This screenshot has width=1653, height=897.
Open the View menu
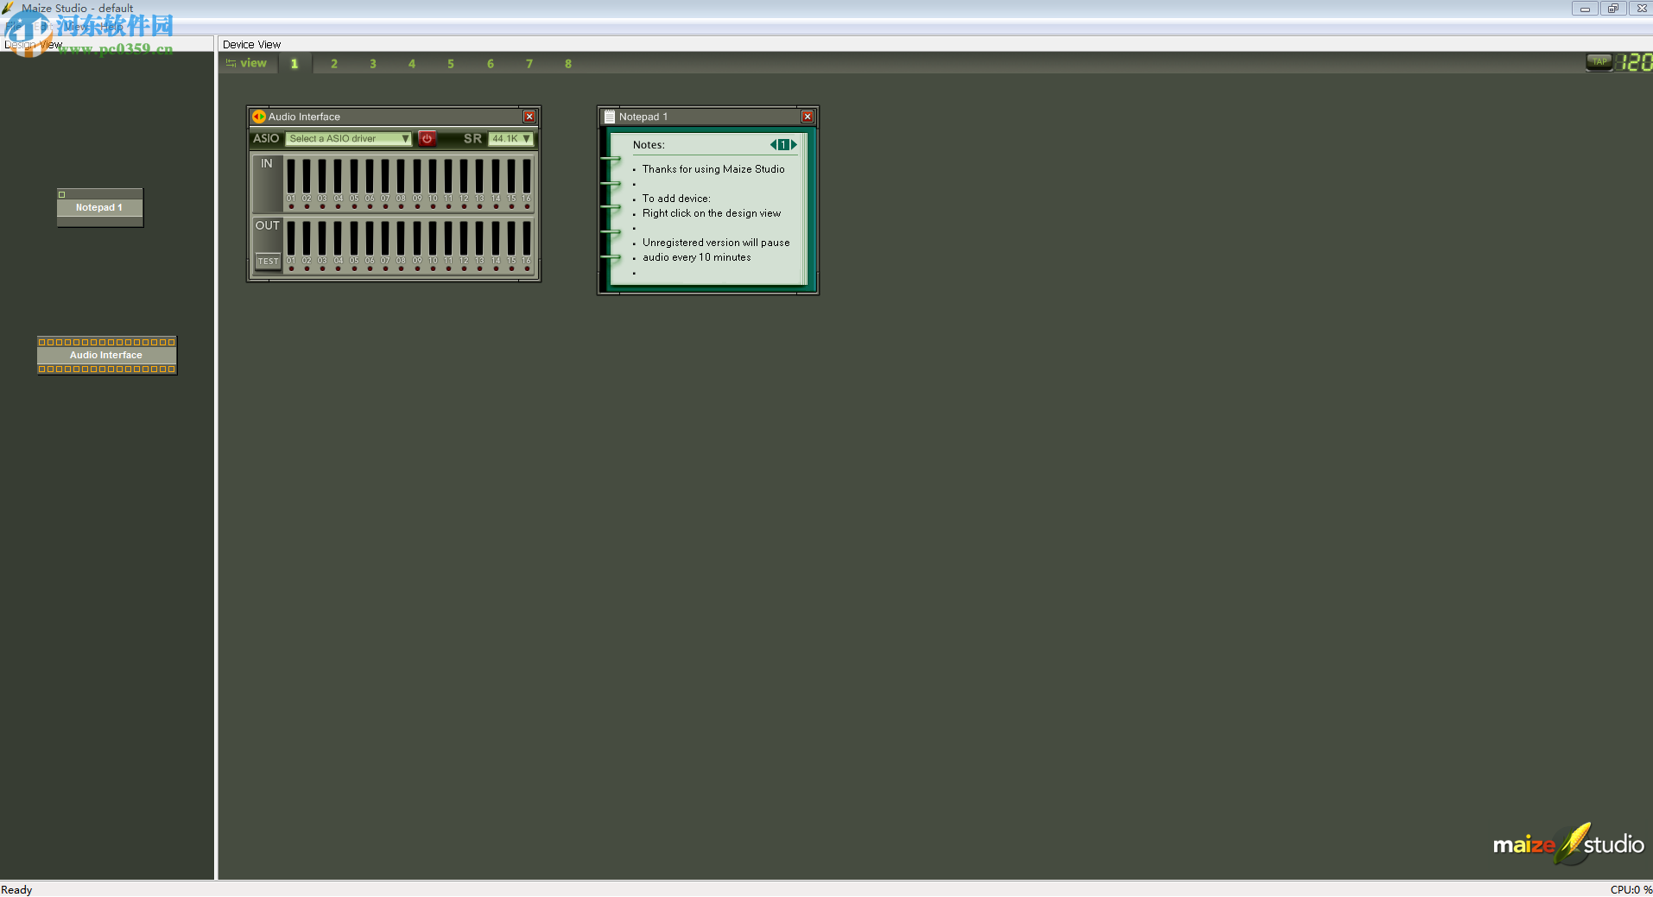coord(78,27)
